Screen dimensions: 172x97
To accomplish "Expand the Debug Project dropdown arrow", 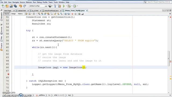I will (x=72, y=6).
